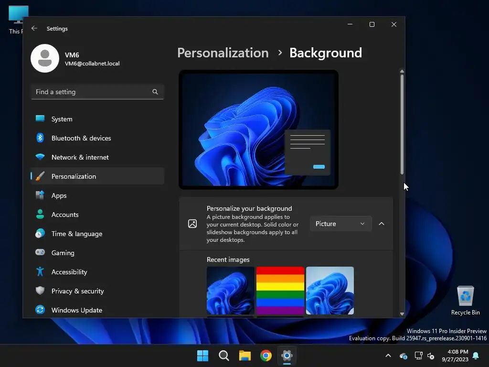
Task: Go to Network & internet settings
Action: (x=97, y=157)
